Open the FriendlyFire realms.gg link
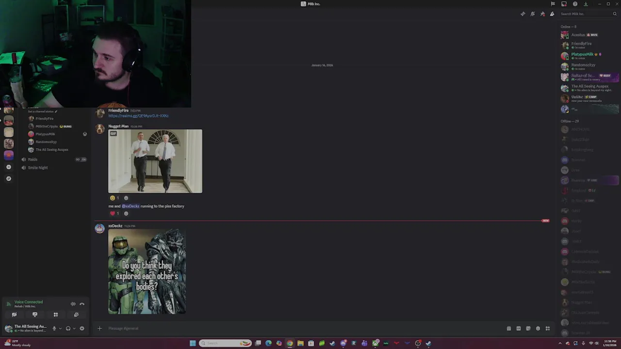The height and width of the screenshot is (349, 621). coord(138,116)
